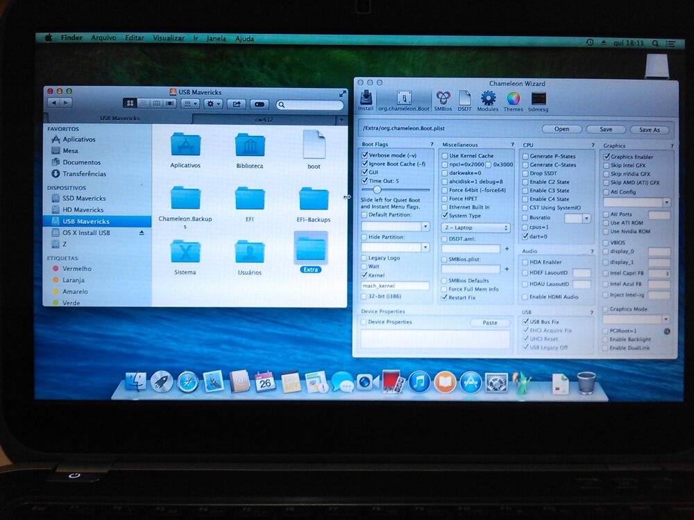Open the Chameleon.Backups folder
The width and height of the screenshot is (694, 520).
point(185,201)
